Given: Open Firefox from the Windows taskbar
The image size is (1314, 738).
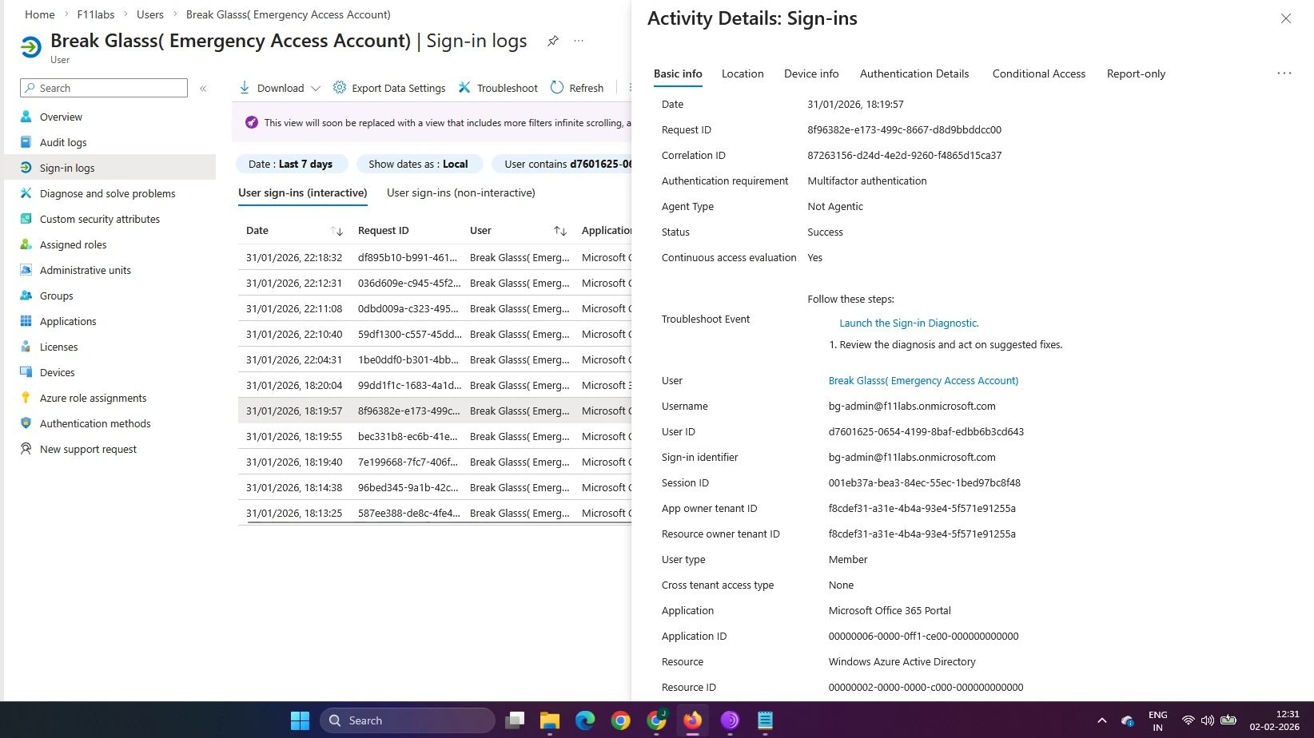Looking at the screenshot, I should point(692,720).
